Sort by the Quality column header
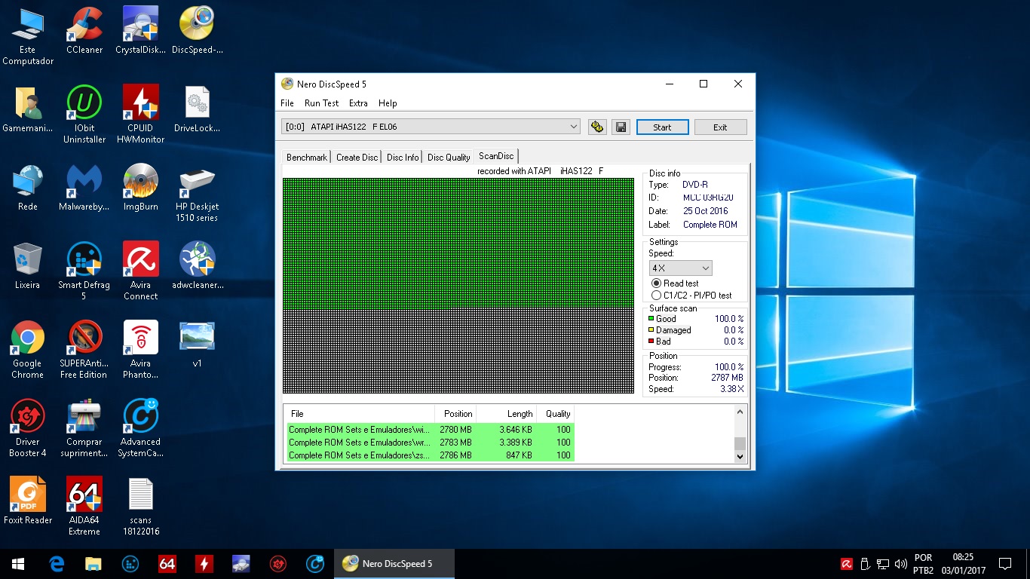The image size is (1030, 579). pyautogui.click(x=556, y=413)
